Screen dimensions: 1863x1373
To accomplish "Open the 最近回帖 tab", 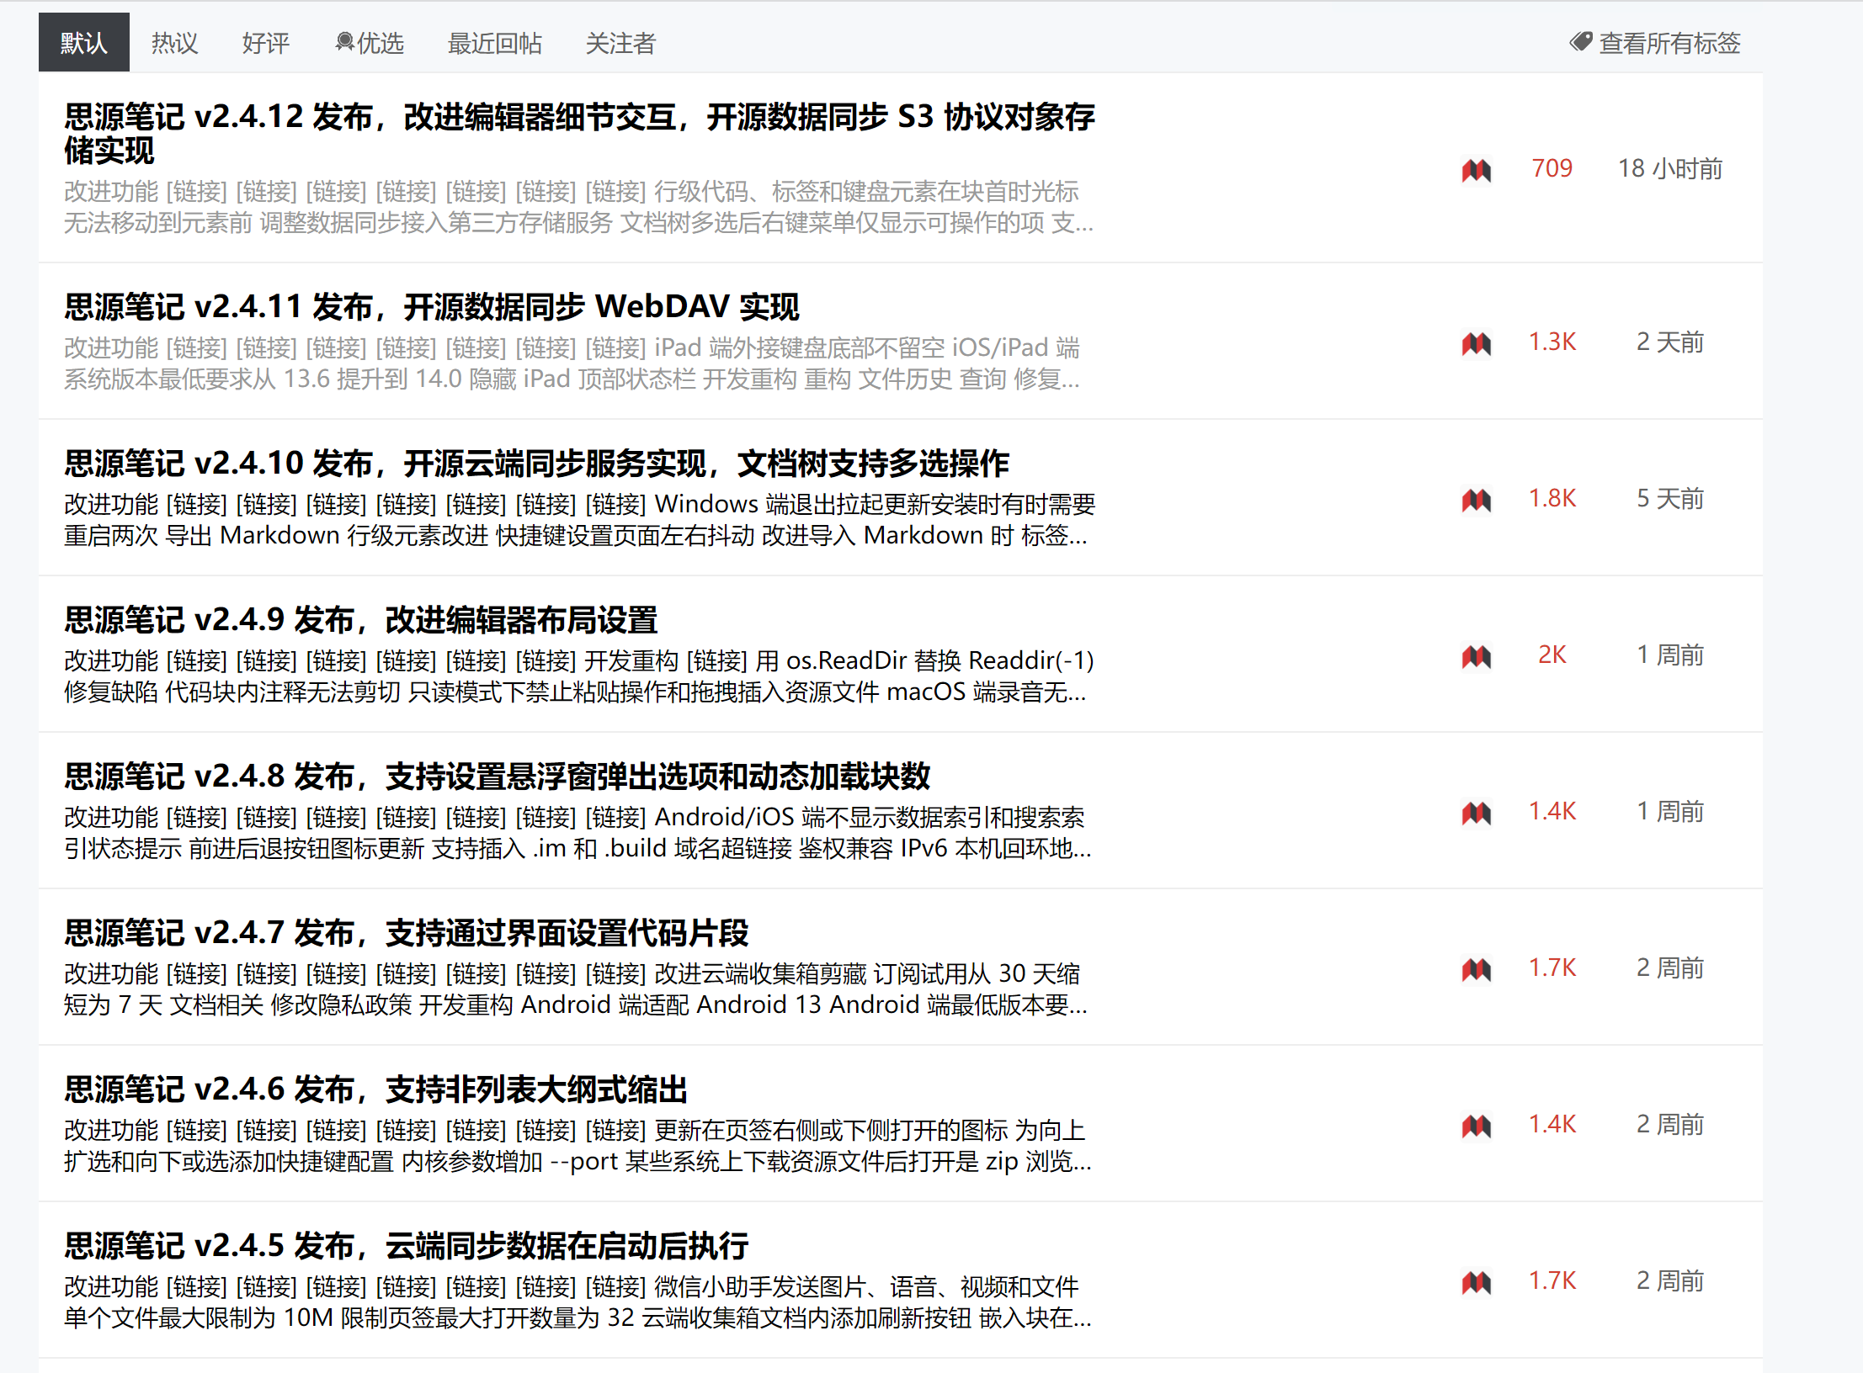I will 495,43.
